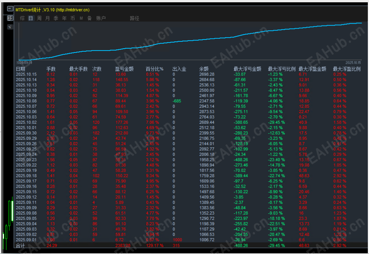Screen dimensions: 369x254
Task: Select the 日 daily tab
Action: 31,18
